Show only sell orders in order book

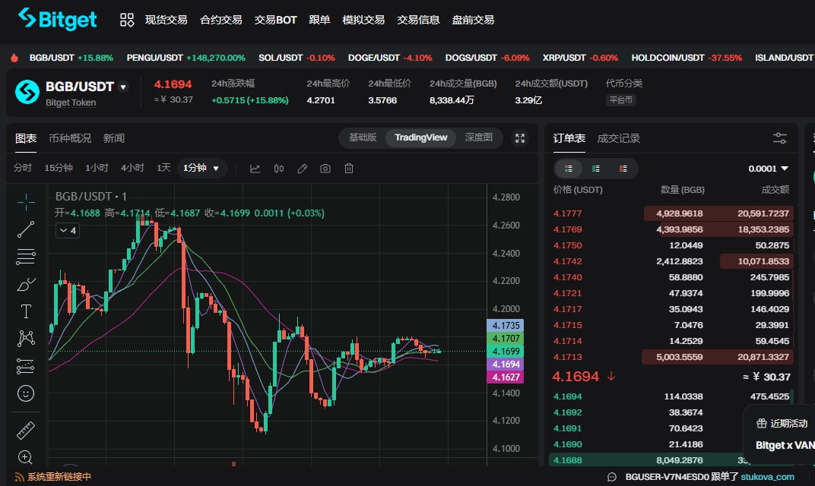pyautogui.click(x=623, y=168)
